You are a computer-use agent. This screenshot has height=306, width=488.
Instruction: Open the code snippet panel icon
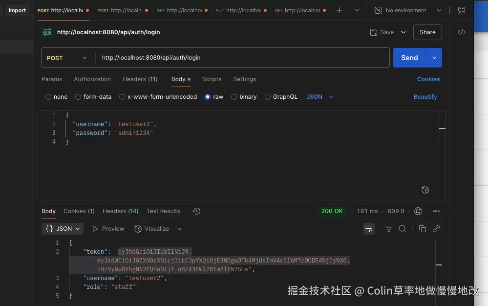[461, 32]
